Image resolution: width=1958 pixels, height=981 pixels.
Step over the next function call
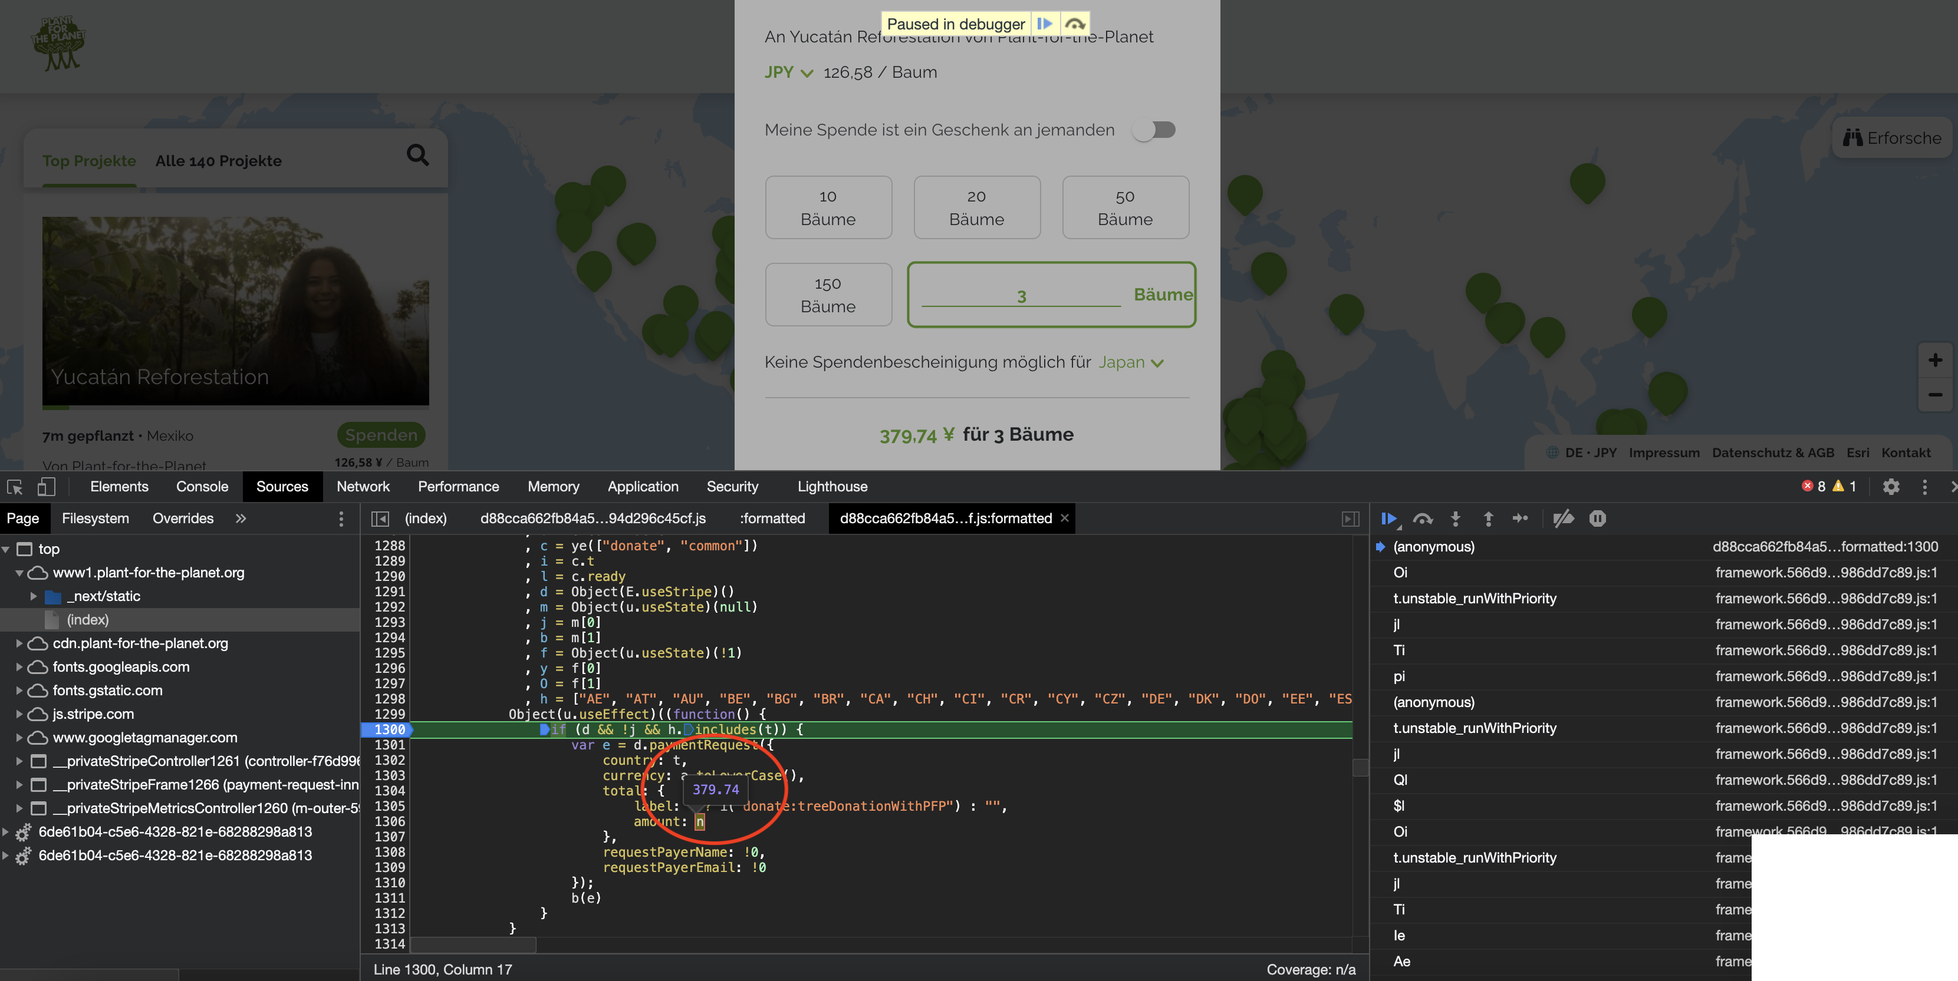click(x=1422, y=519)
